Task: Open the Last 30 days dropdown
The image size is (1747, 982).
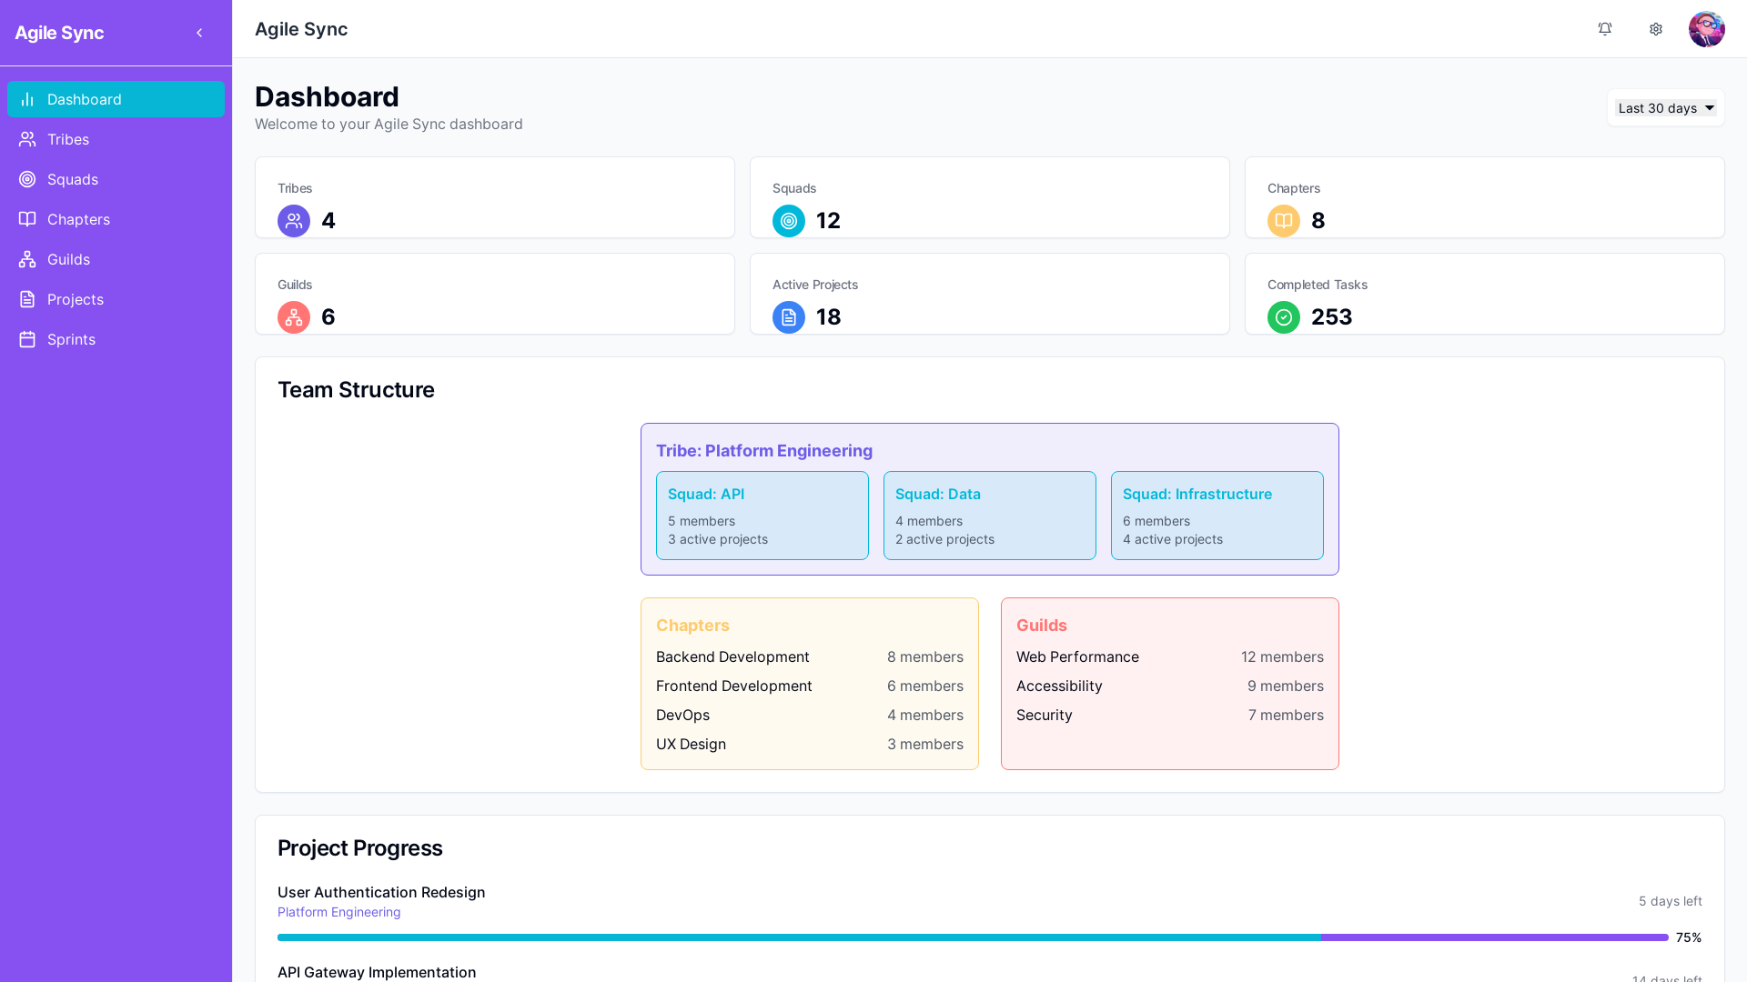Action: [x=1666, y=108]
